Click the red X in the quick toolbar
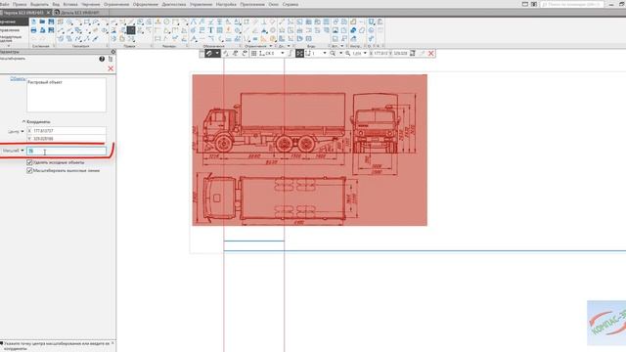This screenshot has height=352, width=626. [431, 53]
